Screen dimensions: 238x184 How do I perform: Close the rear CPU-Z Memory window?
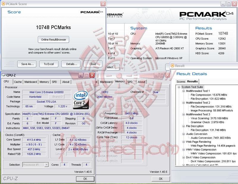[167, 75]
